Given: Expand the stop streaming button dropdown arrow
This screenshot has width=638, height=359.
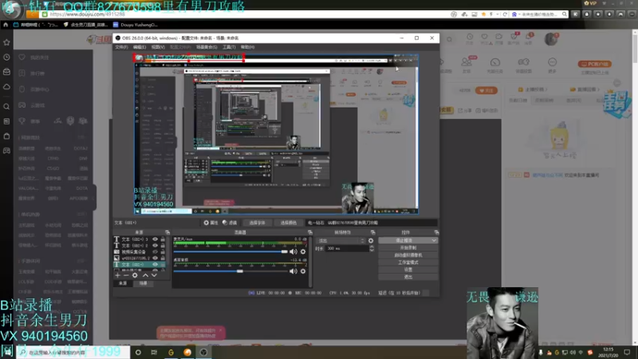Looking at the screenshot, I should [x=434, y=241].
